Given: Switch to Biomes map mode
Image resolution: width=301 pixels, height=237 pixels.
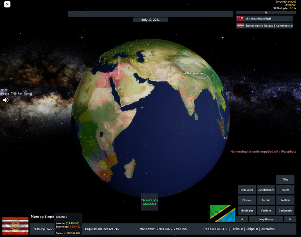Looking at the screenshot, I should point(247,200).
